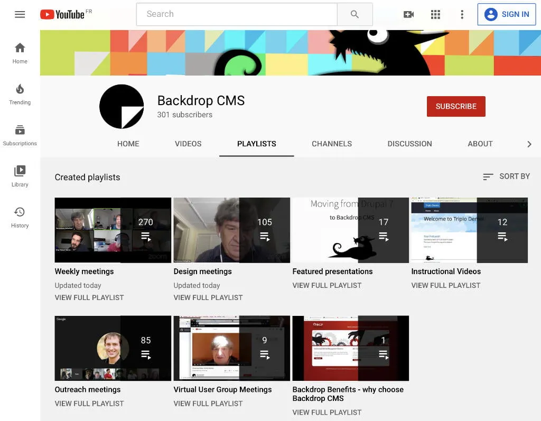The width and height of the screenshot is (541, 421).
Task: View full playlist for Backdrop Benefits
Action: tap(327, 413)
